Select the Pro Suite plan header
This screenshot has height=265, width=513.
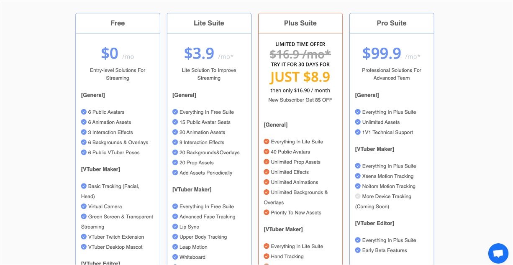[391, 23]
